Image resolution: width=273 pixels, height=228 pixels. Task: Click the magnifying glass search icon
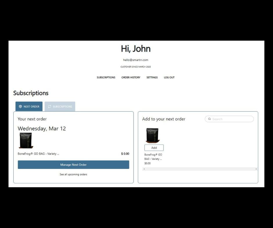tap(209, 119)
